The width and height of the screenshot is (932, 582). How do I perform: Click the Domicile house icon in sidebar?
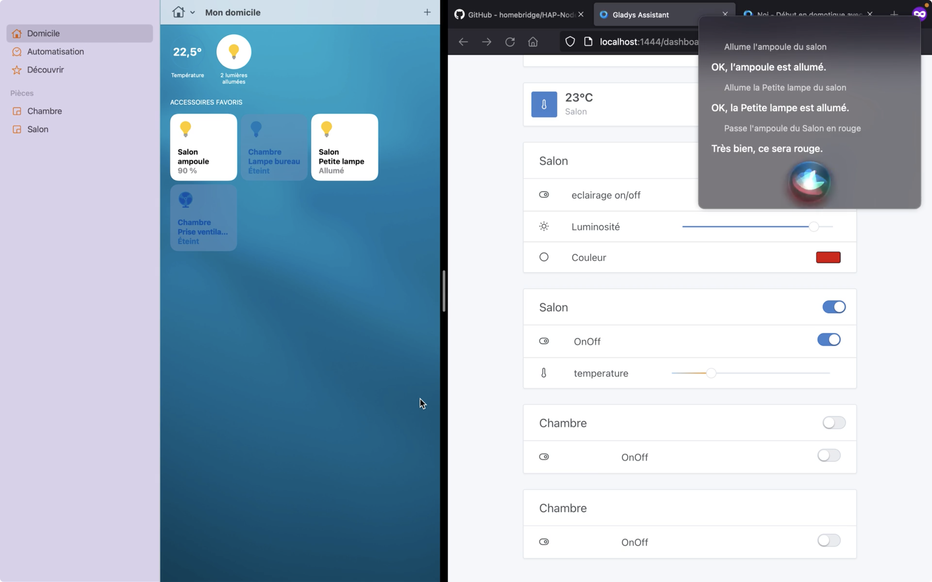point(17,34)
